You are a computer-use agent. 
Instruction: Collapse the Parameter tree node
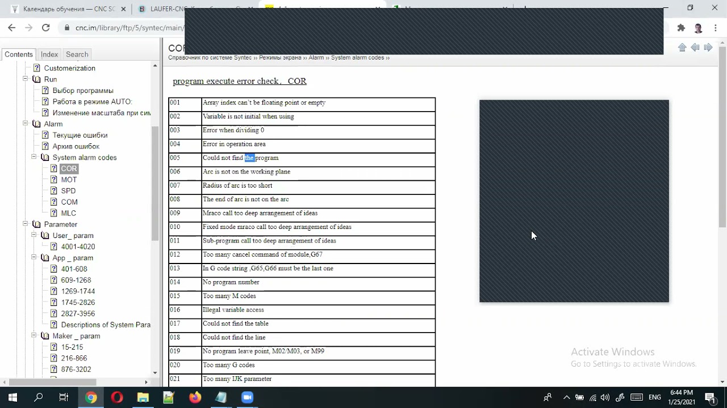[26, 224]
